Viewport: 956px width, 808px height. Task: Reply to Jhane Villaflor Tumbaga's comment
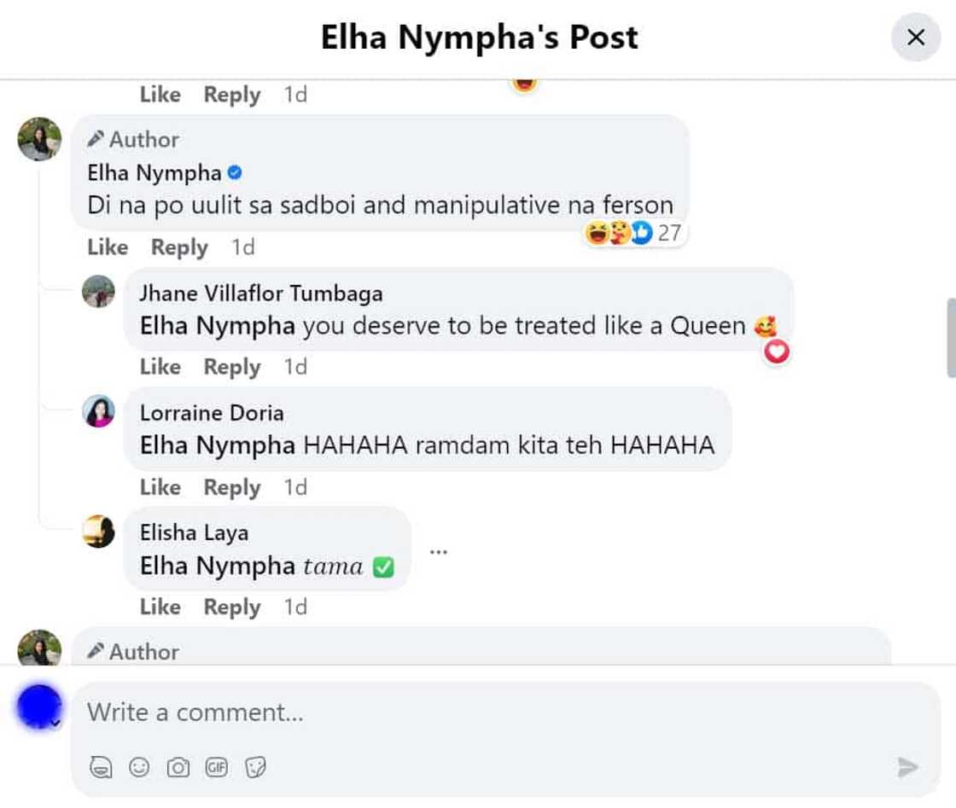pyautogui.click(x=230, y=367)
